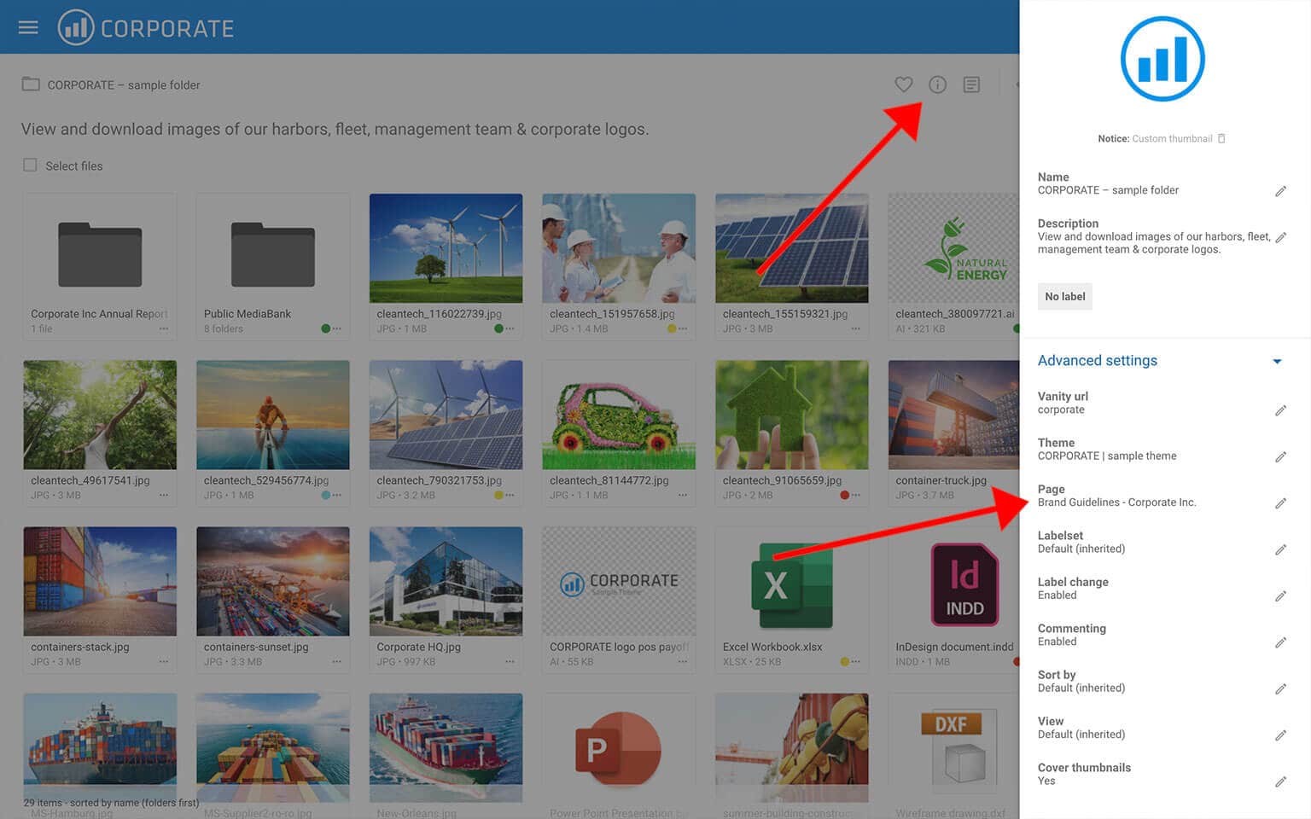The height and width of the screenshot is (819, 1311).
Task: Edit the Commenting Enabled setting
Action: click(1280, 642)
